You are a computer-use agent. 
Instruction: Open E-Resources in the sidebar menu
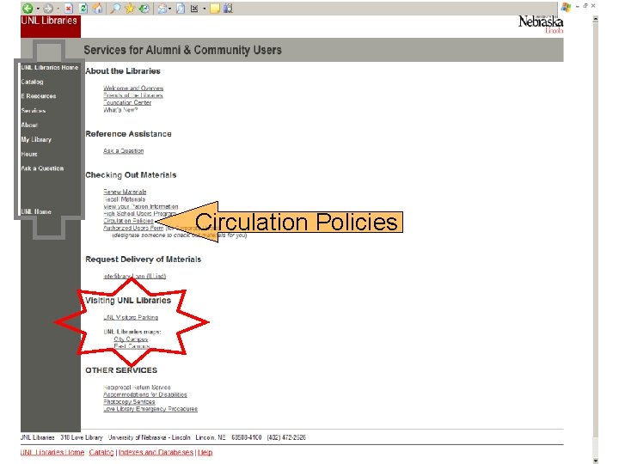[39, 96]
